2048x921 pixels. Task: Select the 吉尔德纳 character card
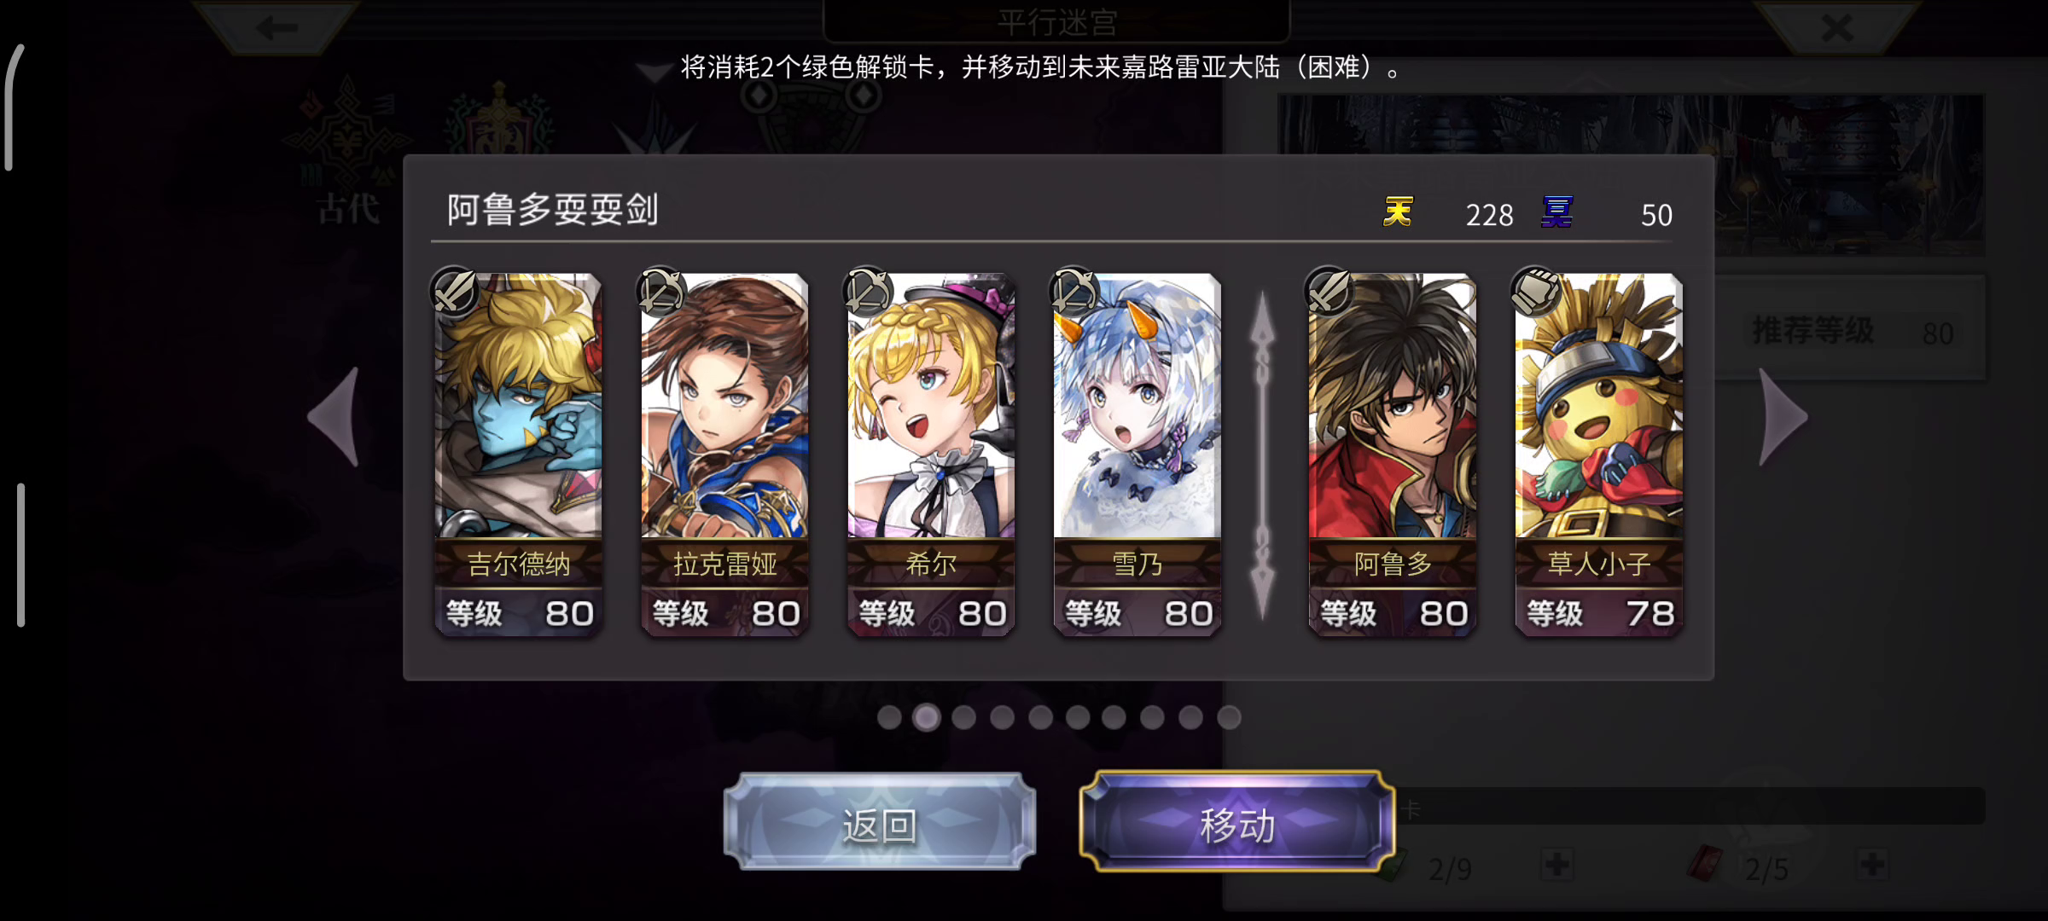coord(518,454)
